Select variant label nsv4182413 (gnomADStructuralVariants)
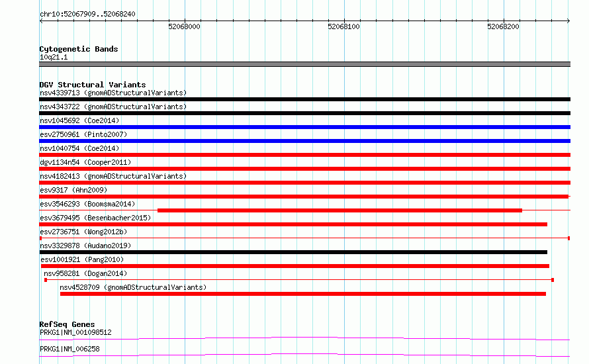589x364 pixels. 113,176
